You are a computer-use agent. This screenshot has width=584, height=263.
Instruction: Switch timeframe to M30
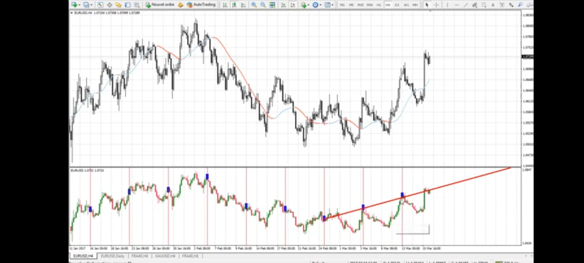(370, 5)
